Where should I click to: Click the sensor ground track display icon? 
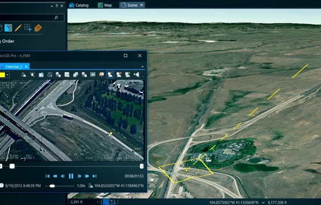24,75
